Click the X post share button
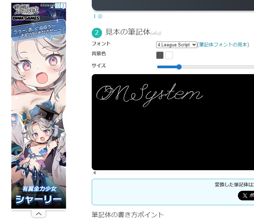 (x=246, y=196)
